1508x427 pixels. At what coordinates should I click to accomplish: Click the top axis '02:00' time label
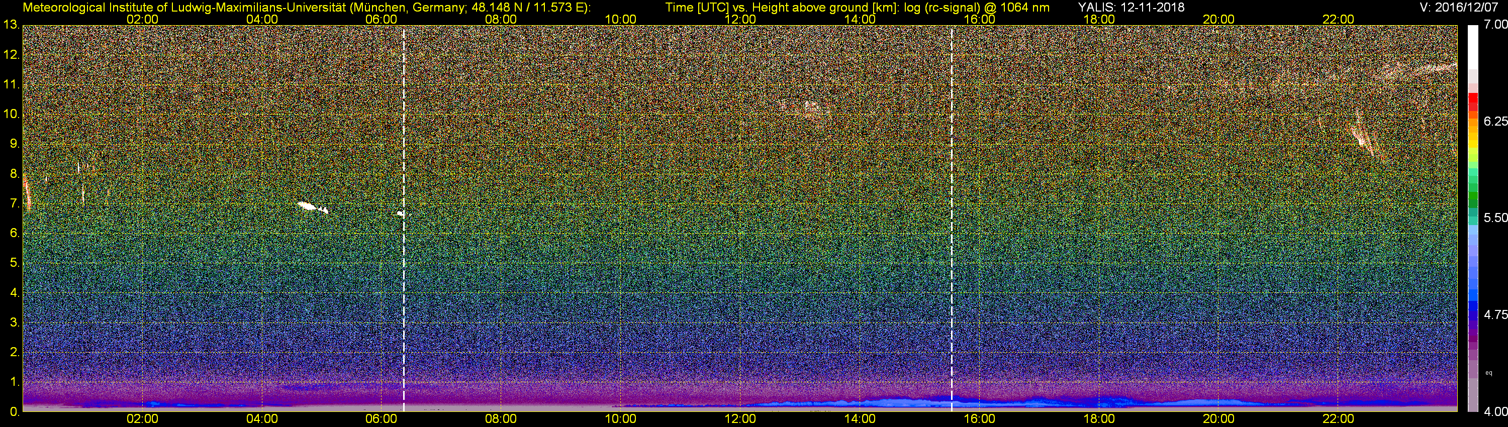pyautogui.click(x=142, y=19)
